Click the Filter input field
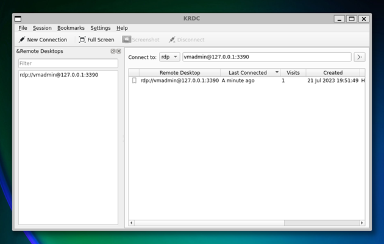384x244 pixels. pyautogui.click(x=68, y=63)
